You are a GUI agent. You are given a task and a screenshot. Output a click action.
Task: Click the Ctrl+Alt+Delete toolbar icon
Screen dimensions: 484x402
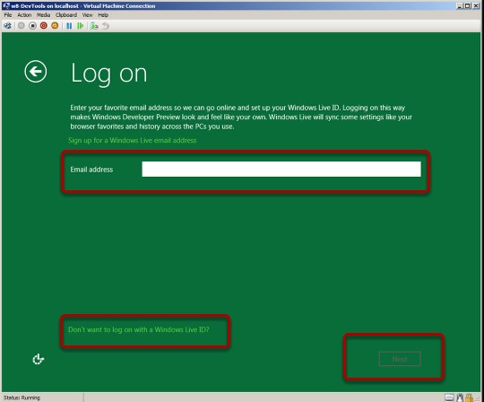(x=7, y=26)
